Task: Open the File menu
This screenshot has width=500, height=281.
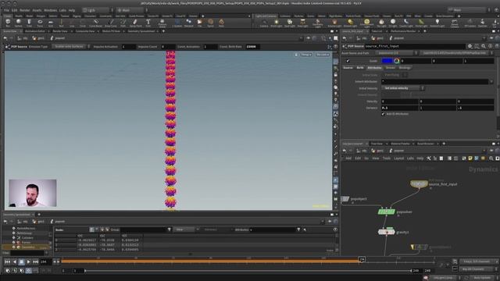Action: point(6,10)
